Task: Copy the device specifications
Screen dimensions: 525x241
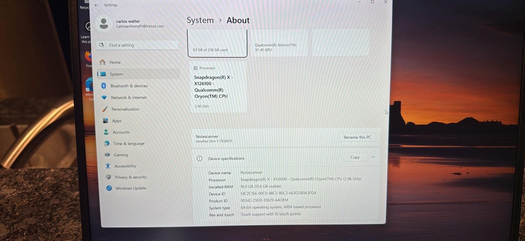Action: pyautogui.click(x=355, y=157)
